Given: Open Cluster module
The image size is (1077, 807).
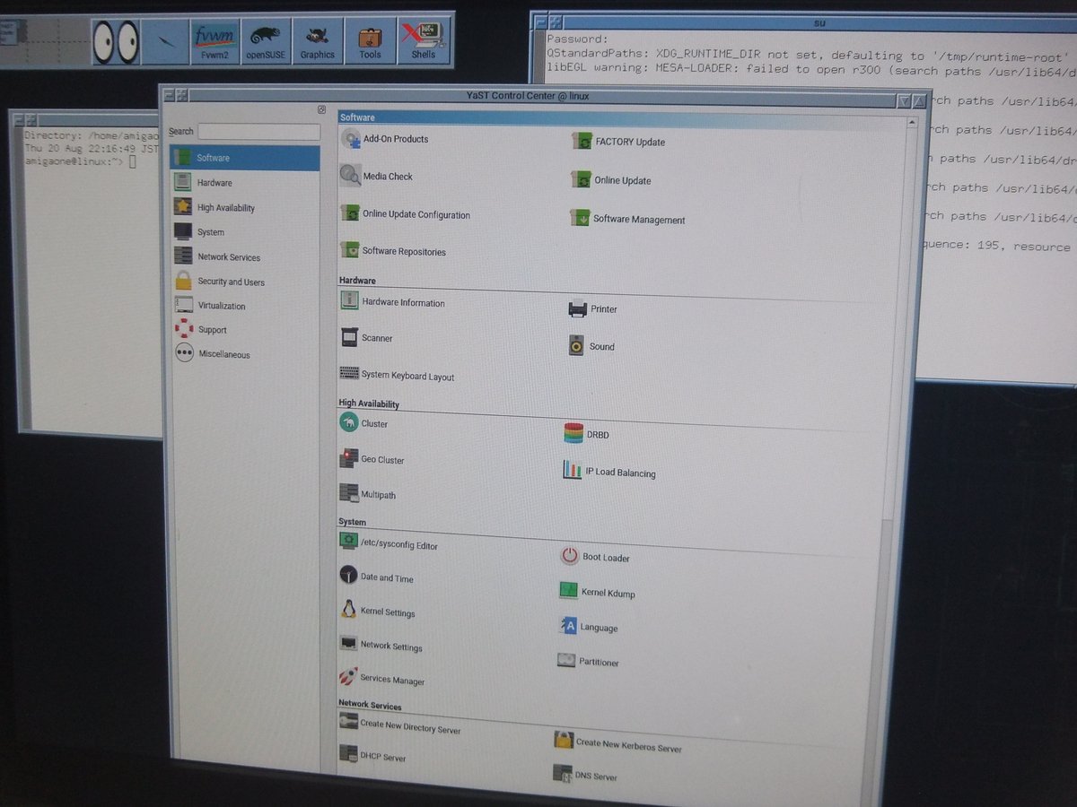Looking at the screenshot, I should coord(363,423).
